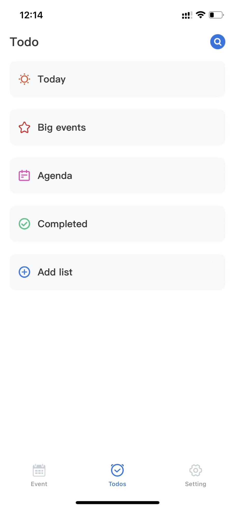Click the blue plus icon for Add list
235x509 pixels.
coord(24,272)
